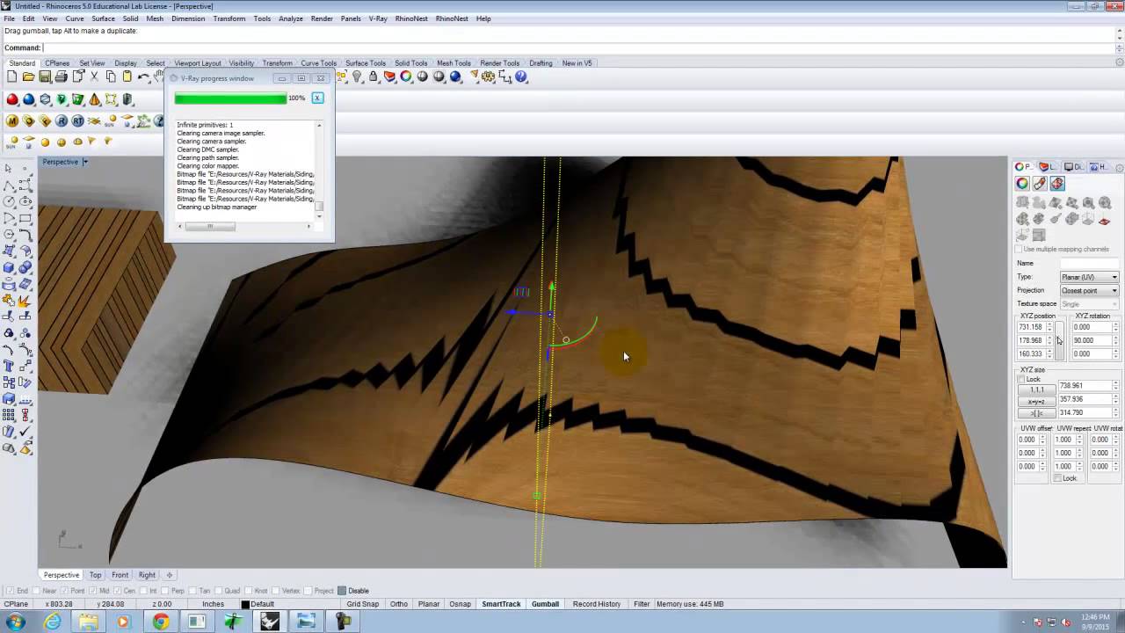
Task: Click the V-Ray R render icon
Action: (x=62, y=121)
